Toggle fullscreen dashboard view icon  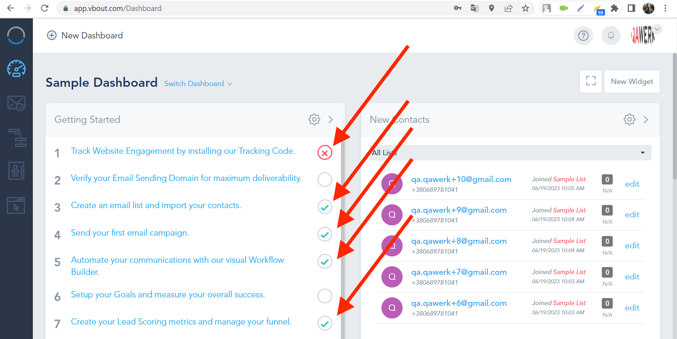591,81
